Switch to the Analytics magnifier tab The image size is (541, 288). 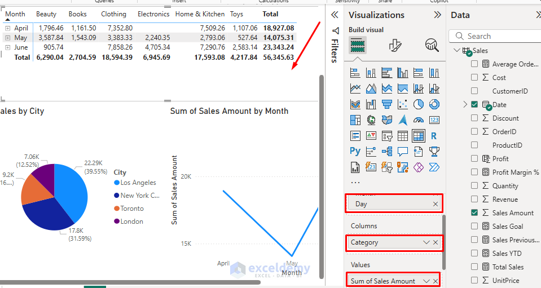[x=432, y=45]
